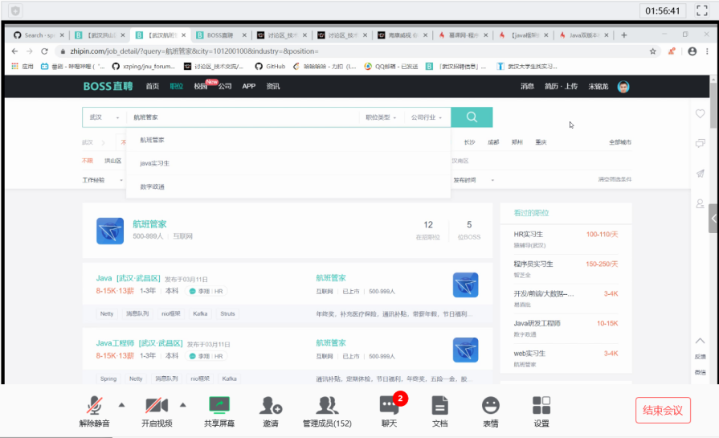Toggle fullscreen for the meeting window
This screenshot has height=438, width=719.
pyautogui.click(x=702, y=10)
